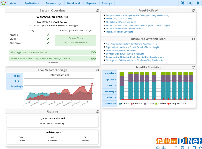
Task: Refresh the FreePBX Feed panel
Action: 193,10
